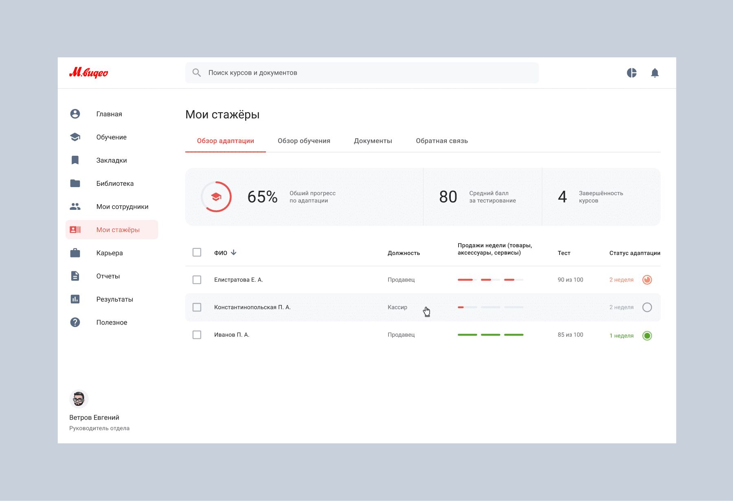The height and width of the screenshot is (501, 733).
Task: Click the М.Видео logo
Action: [88, 73]
